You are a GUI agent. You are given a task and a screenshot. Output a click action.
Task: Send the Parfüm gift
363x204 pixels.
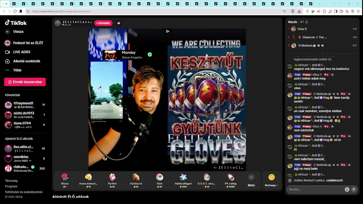112,180
